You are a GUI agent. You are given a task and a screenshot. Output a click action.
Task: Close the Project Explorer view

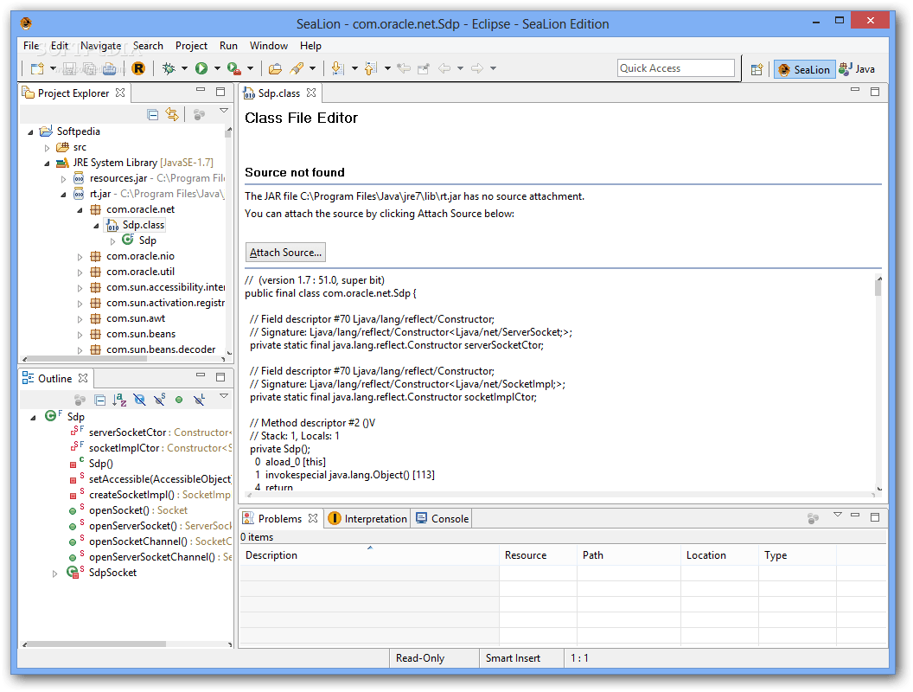120,93
